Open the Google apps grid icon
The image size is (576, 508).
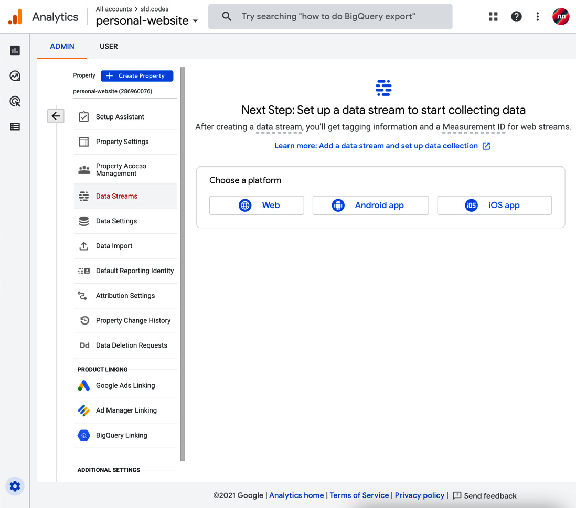coord(493,16)
